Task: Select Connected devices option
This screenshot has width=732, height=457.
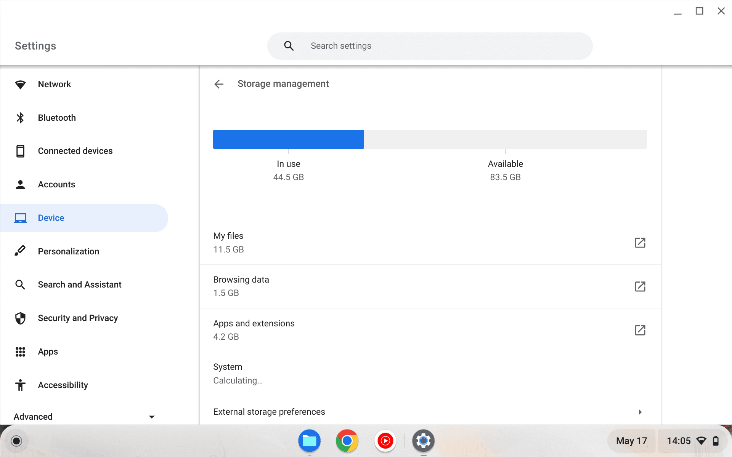Action: (75, 151)
